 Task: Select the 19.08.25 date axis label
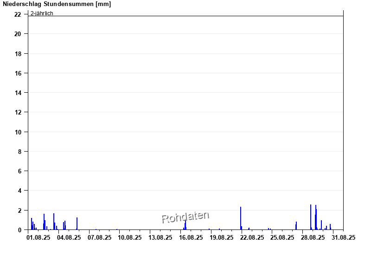pos(221,237)
